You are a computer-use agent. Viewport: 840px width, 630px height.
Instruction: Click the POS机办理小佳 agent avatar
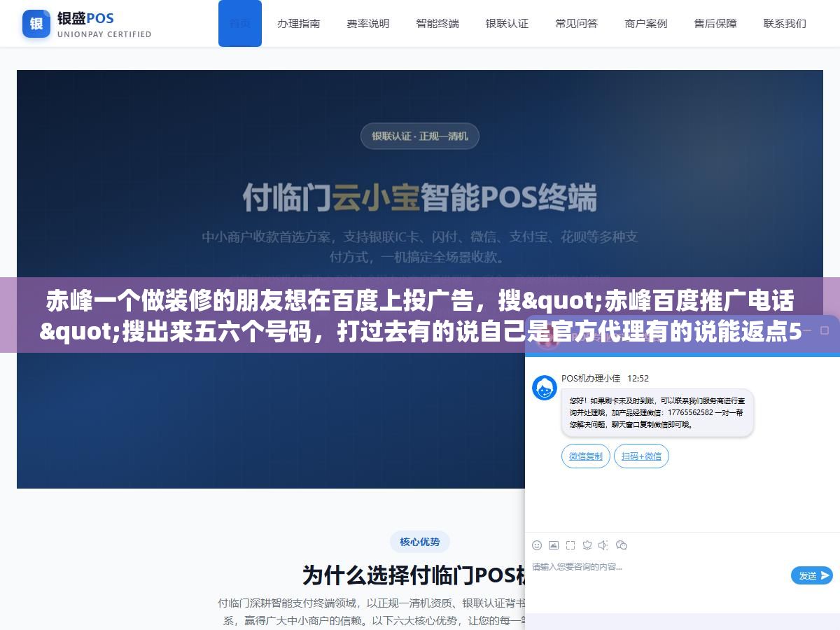coord(545,388)
